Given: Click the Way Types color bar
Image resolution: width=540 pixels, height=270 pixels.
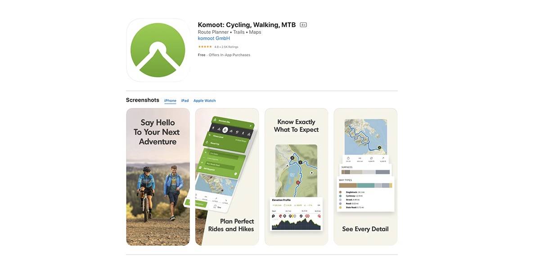Looking at the screenshot, I should (365, 185).
